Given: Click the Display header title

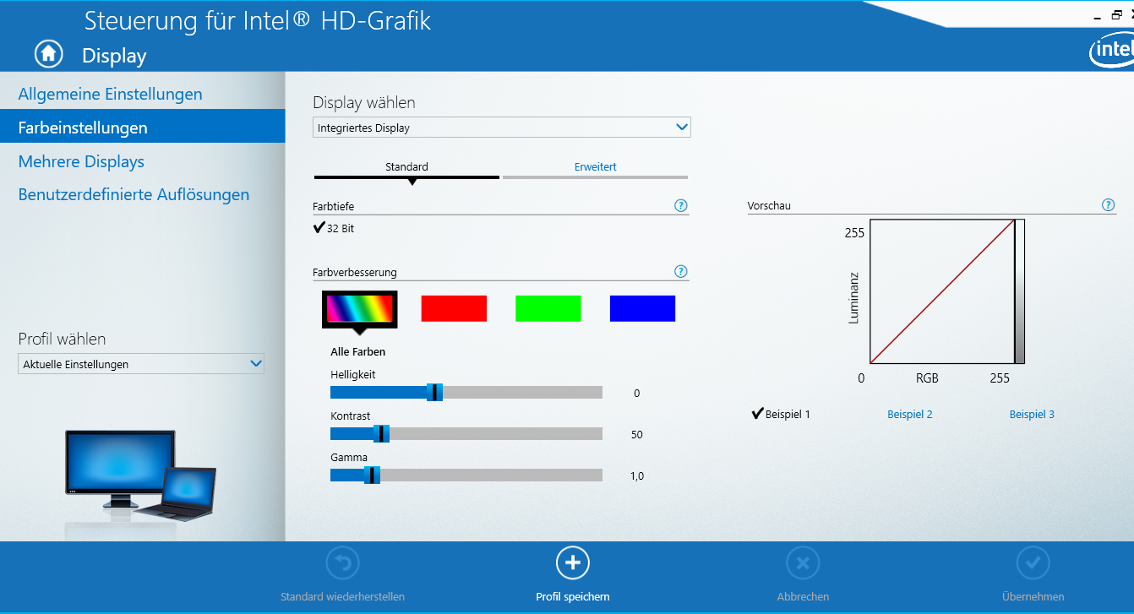Looking at the screenshot, I should tap(114, 56).
